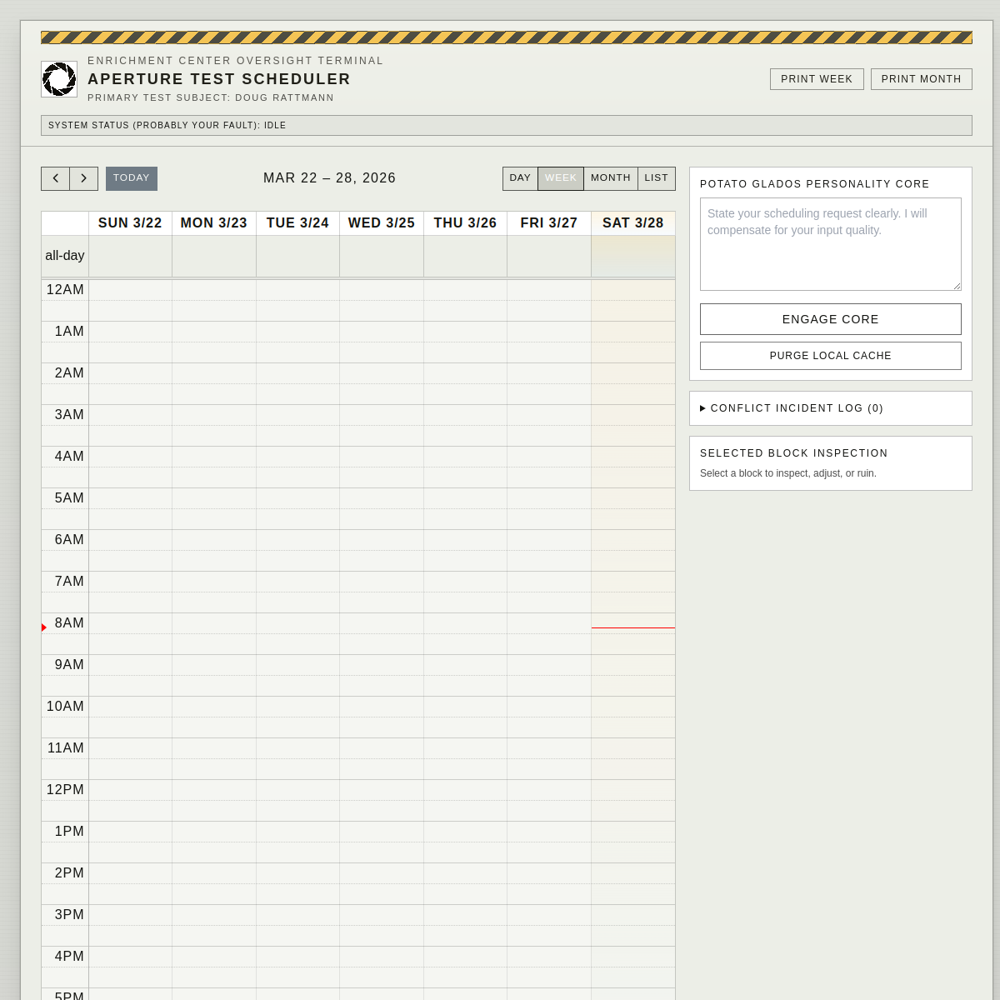
Task: Expand the Conflict Incident Log disclosure triangle
Action: pos(704,408)
